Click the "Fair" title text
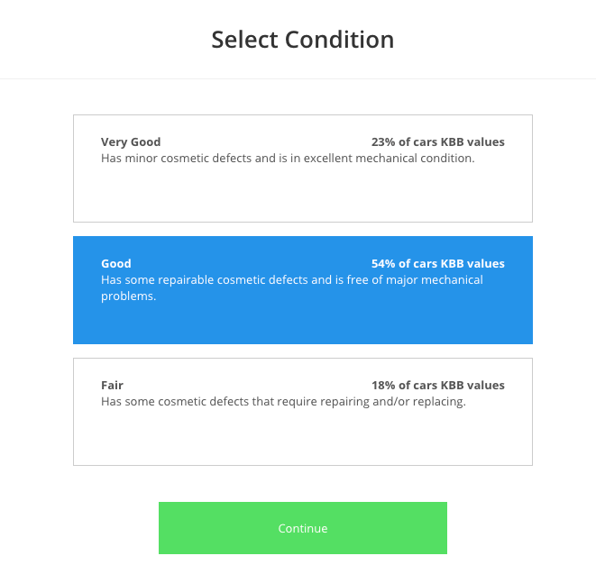The height and width of the screenshot is (574, 596). click(x=112, y=385)
